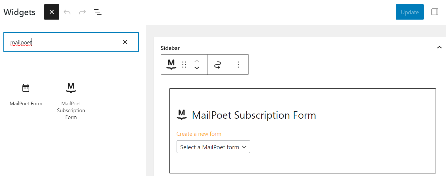
Task: Click the MailPoet icon in the block toolbar
Action: click(171, 64)
